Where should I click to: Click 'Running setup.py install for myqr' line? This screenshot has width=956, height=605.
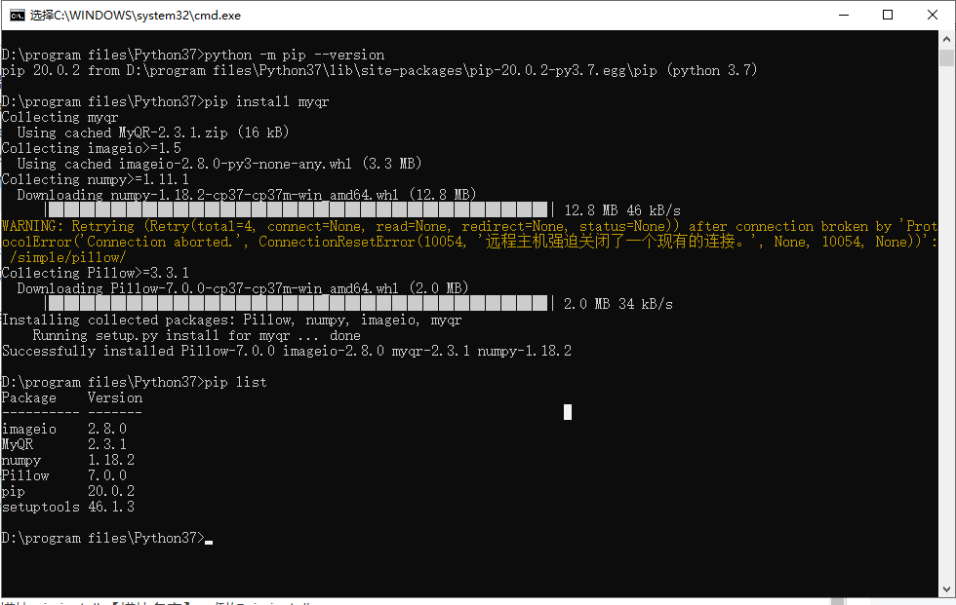[x=196, y=335]
